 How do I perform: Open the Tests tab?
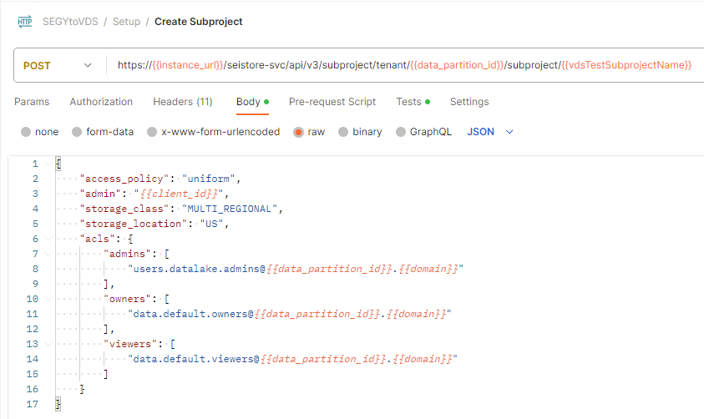pyautogui.click(x=413, y=102)
